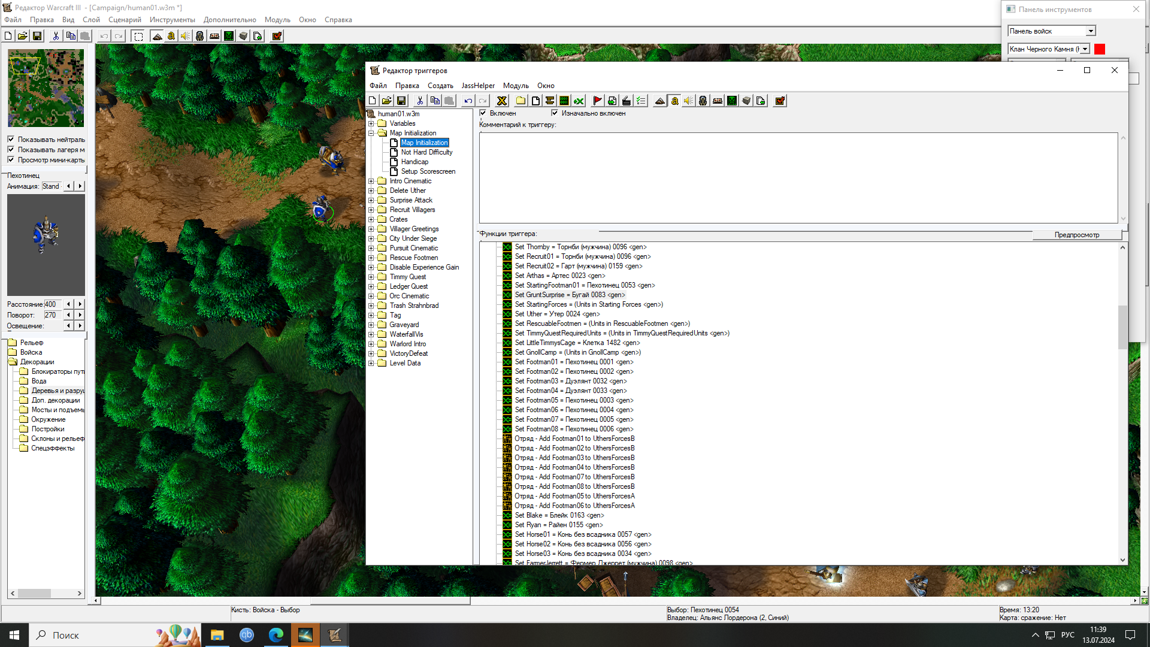Expand the Level Data folder
The width and height of the screenshot is (1150, 647).
click(x=371, y=363)
